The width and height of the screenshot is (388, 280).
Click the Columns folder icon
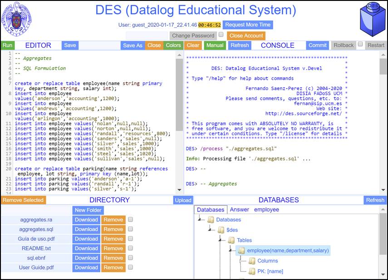[252, 261]
